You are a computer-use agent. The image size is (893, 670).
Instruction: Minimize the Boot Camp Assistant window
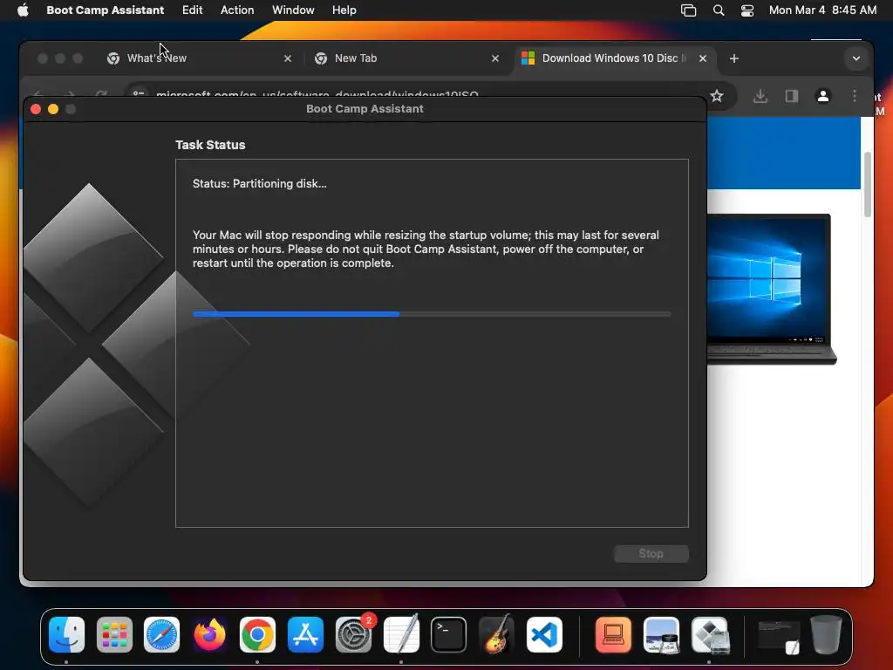pyautogui.click(x=53, y=109)
